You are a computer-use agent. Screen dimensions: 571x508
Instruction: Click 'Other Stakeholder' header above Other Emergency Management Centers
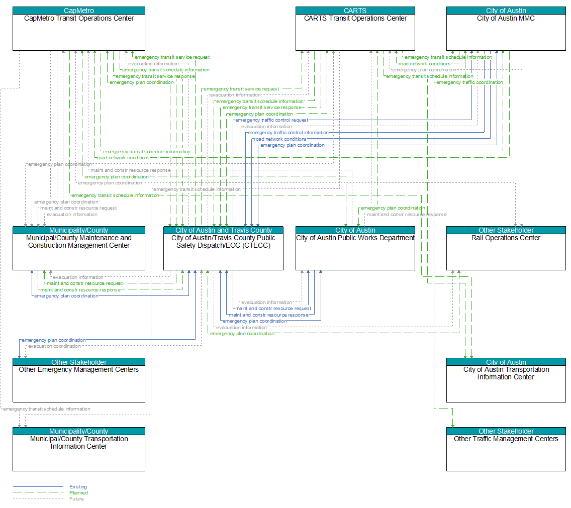coord(78,362)
